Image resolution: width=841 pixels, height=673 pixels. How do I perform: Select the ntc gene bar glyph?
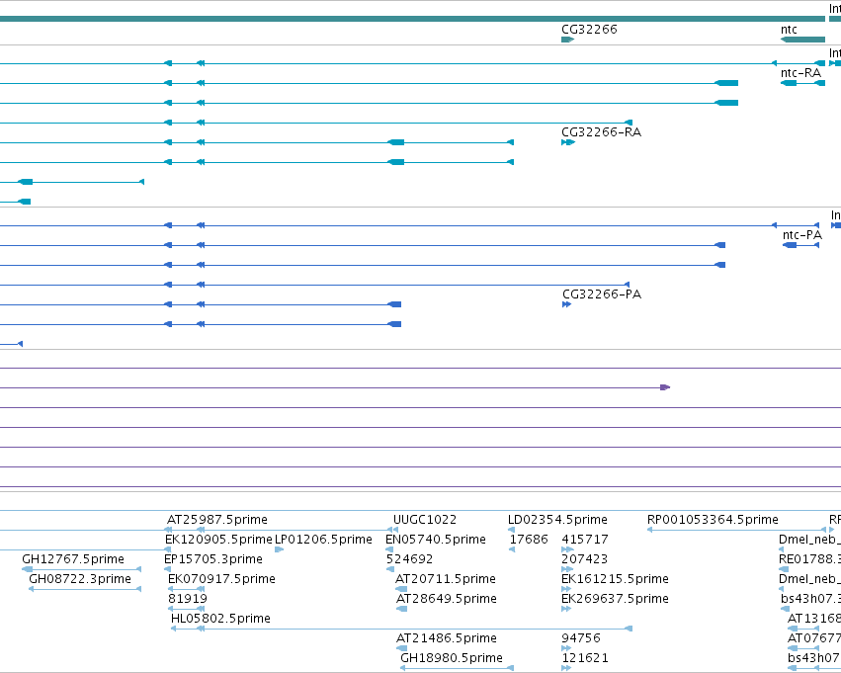(802, 40)
